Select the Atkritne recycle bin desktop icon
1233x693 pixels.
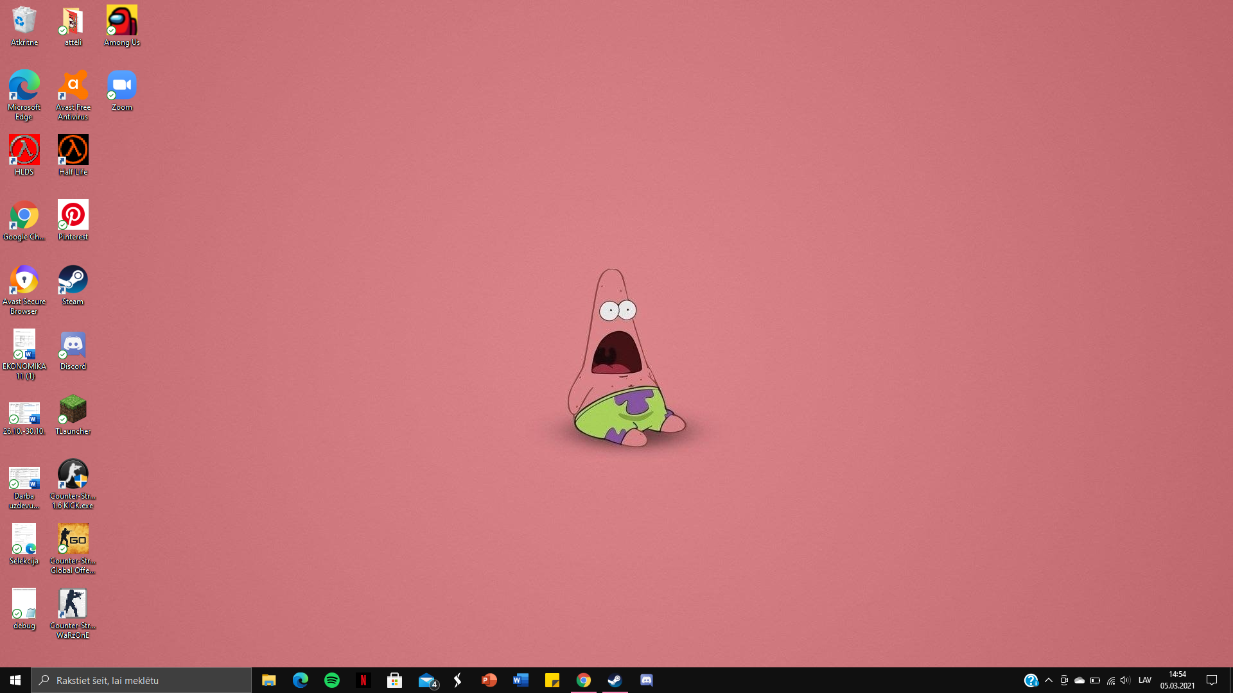24,26
